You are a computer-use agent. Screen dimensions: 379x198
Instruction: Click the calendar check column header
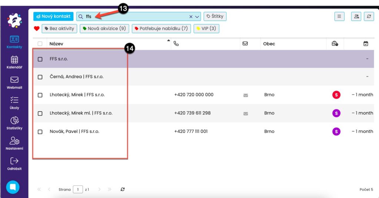coord(366,44)
